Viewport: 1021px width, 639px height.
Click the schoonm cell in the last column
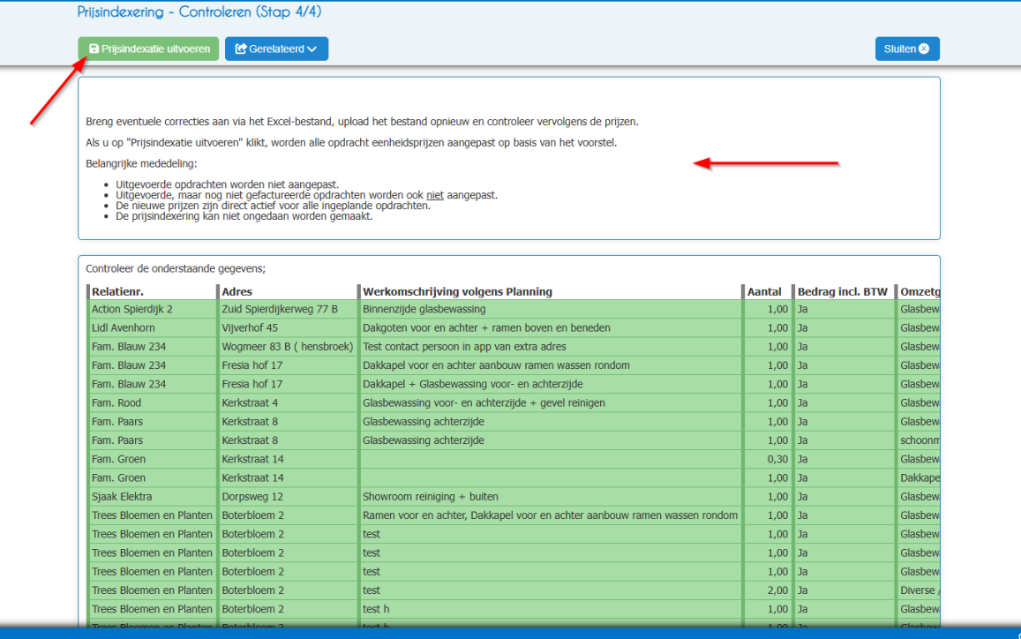coord(918,441)
